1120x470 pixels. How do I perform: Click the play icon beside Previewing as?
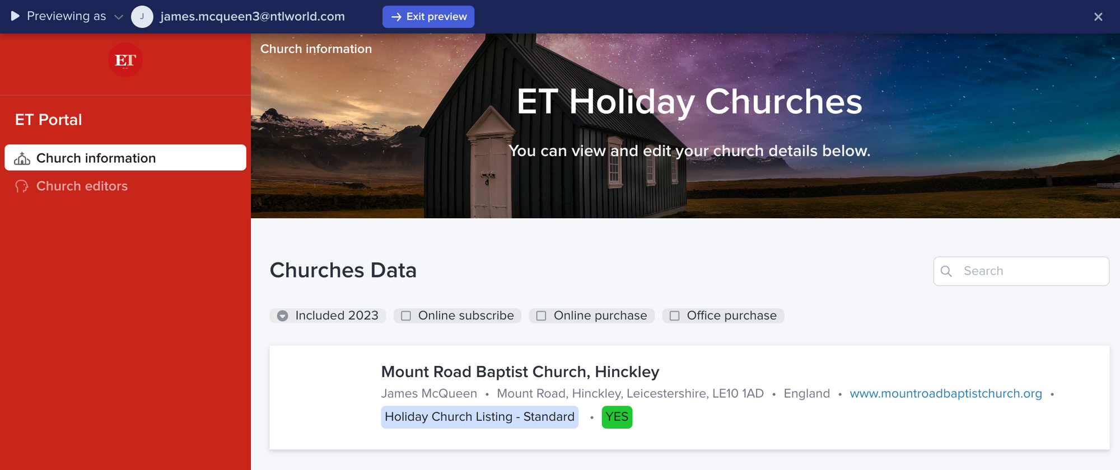[x=15, y=16]
